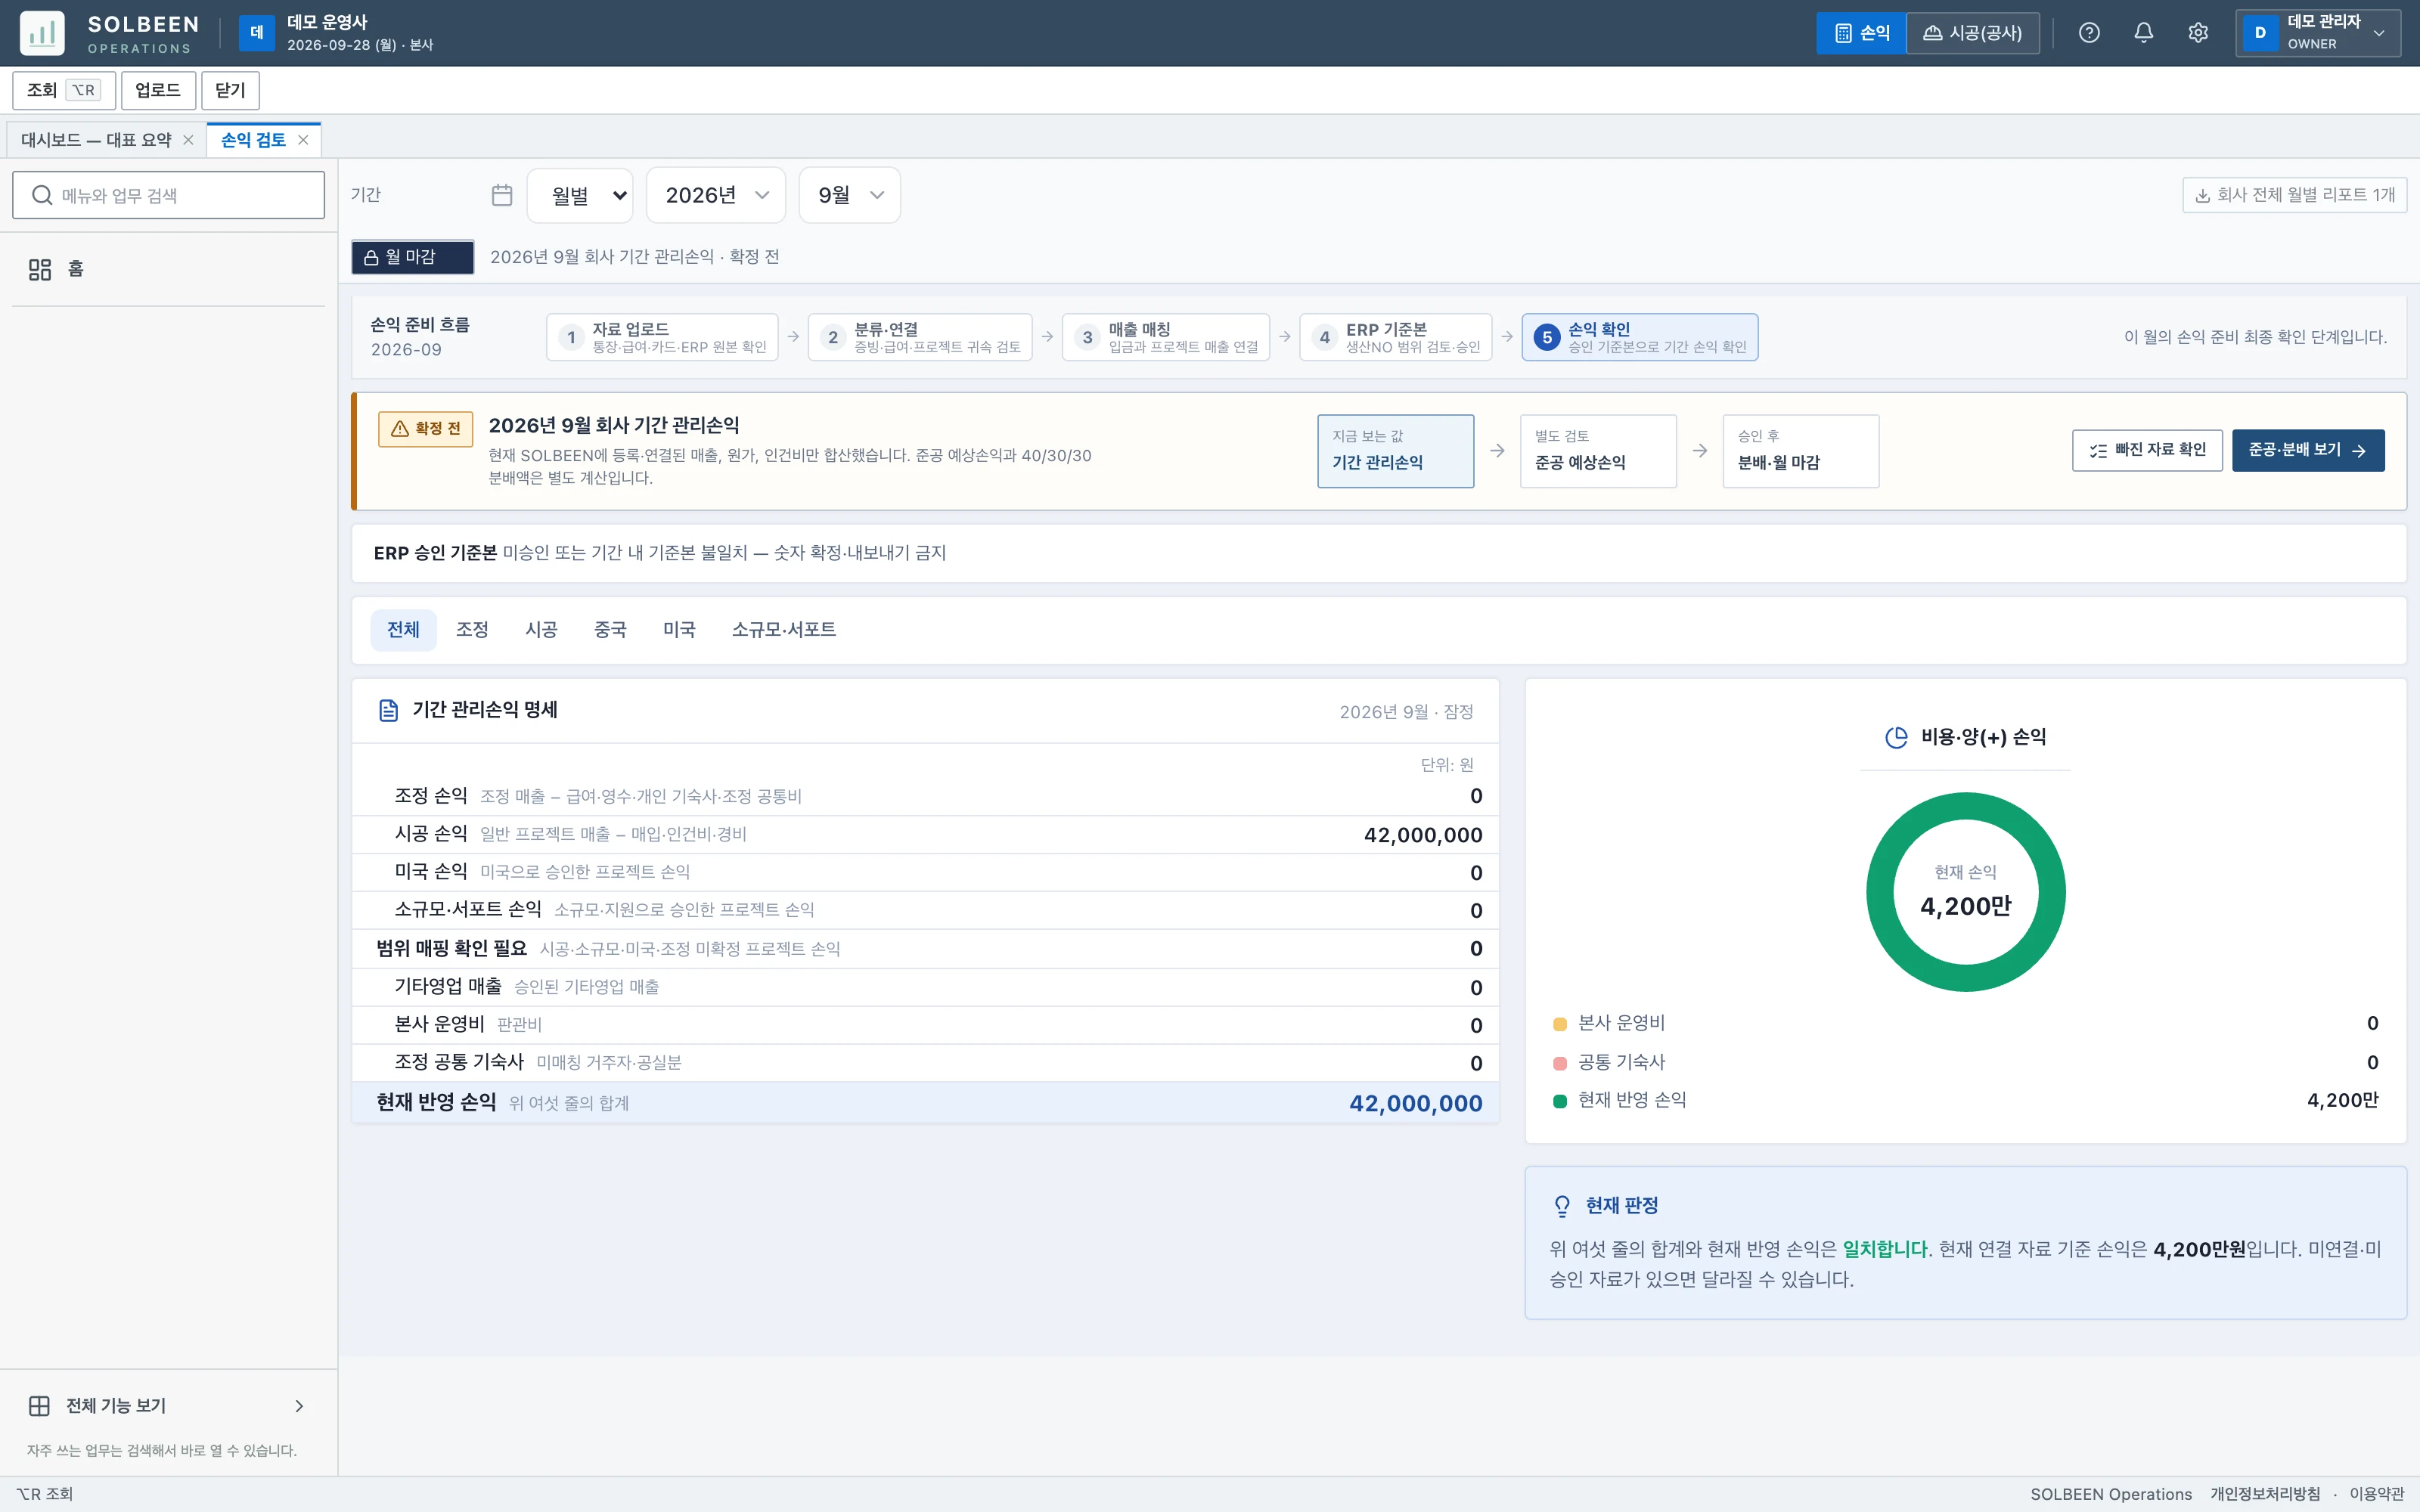2420x1512 pixels.
Task: Click the 조정 손익 row label
Action: [x=431, y=796]
